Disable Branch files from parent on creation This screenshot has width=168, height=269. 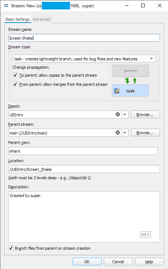pos(11,248)
